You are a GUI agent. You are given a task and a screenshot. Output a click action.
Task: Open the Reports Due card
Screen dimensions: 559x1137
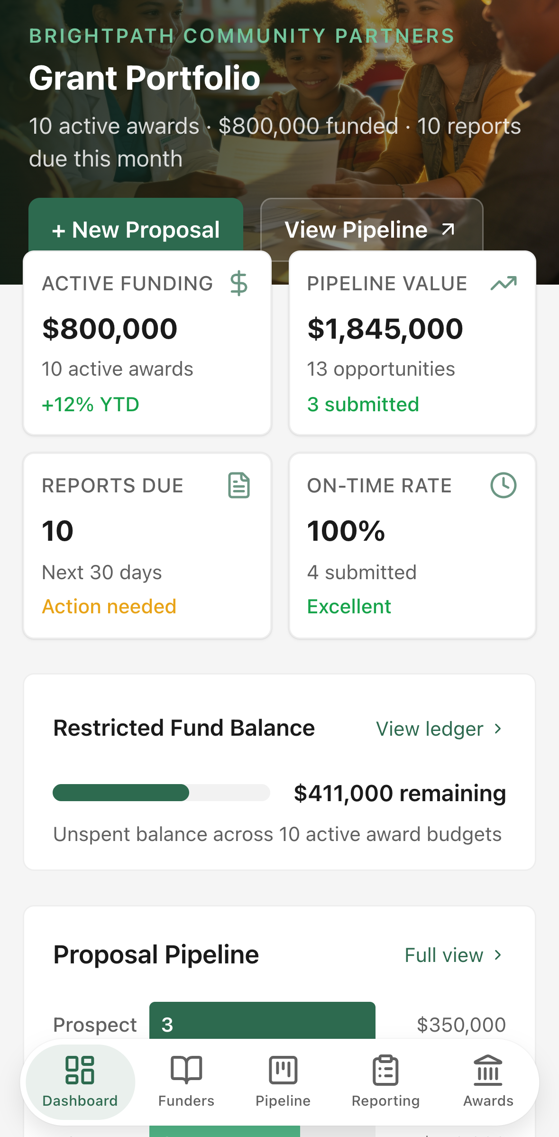pos(147,545)
